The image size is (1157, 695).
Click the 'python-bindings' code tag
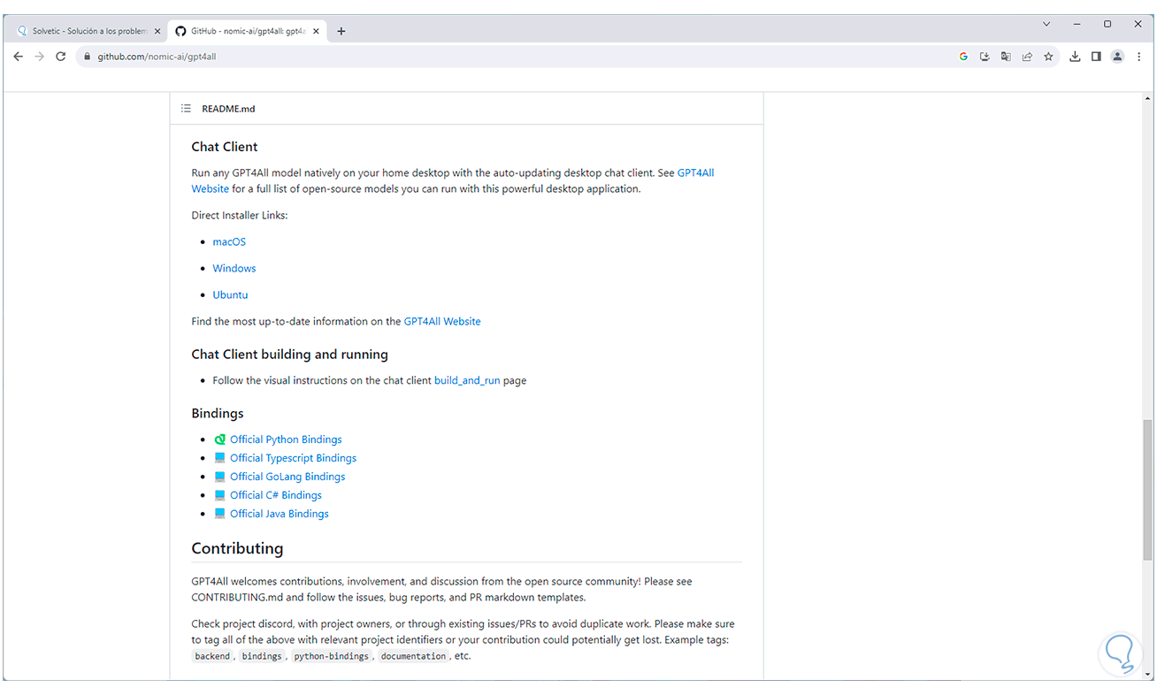point(331,656)
